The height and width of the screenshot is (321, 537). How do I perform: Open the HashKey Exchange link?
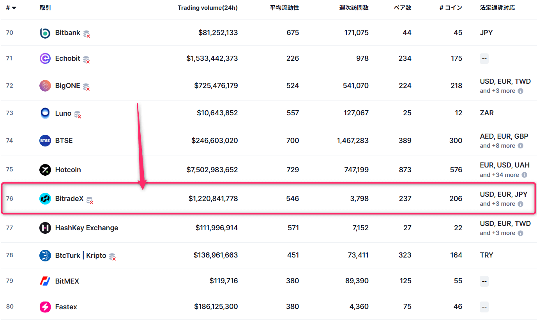coord(87,228)
